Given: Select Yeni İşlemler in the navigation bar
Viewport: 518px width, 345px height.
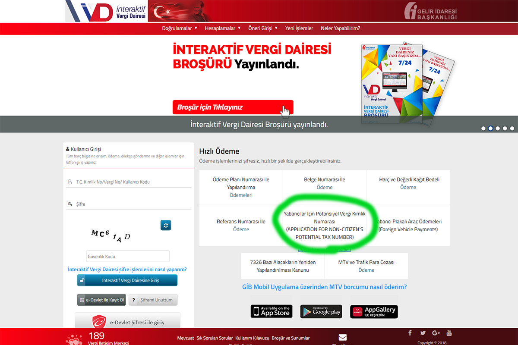Looking at the screenshot, I should tap(299, 28).
